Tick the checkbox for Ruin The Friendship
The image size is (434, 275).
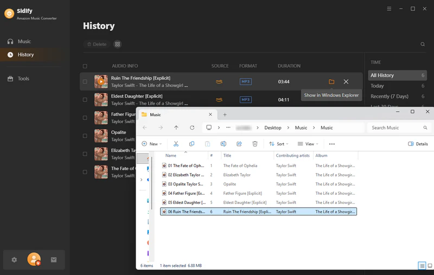tap(85, 82)
